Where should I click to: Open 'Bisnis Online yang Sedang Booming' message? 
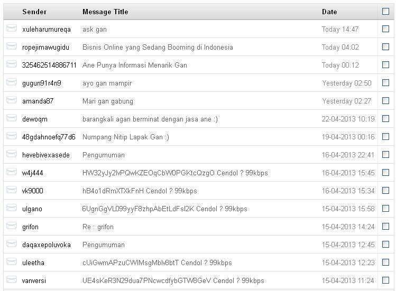[x=158, y=48]
